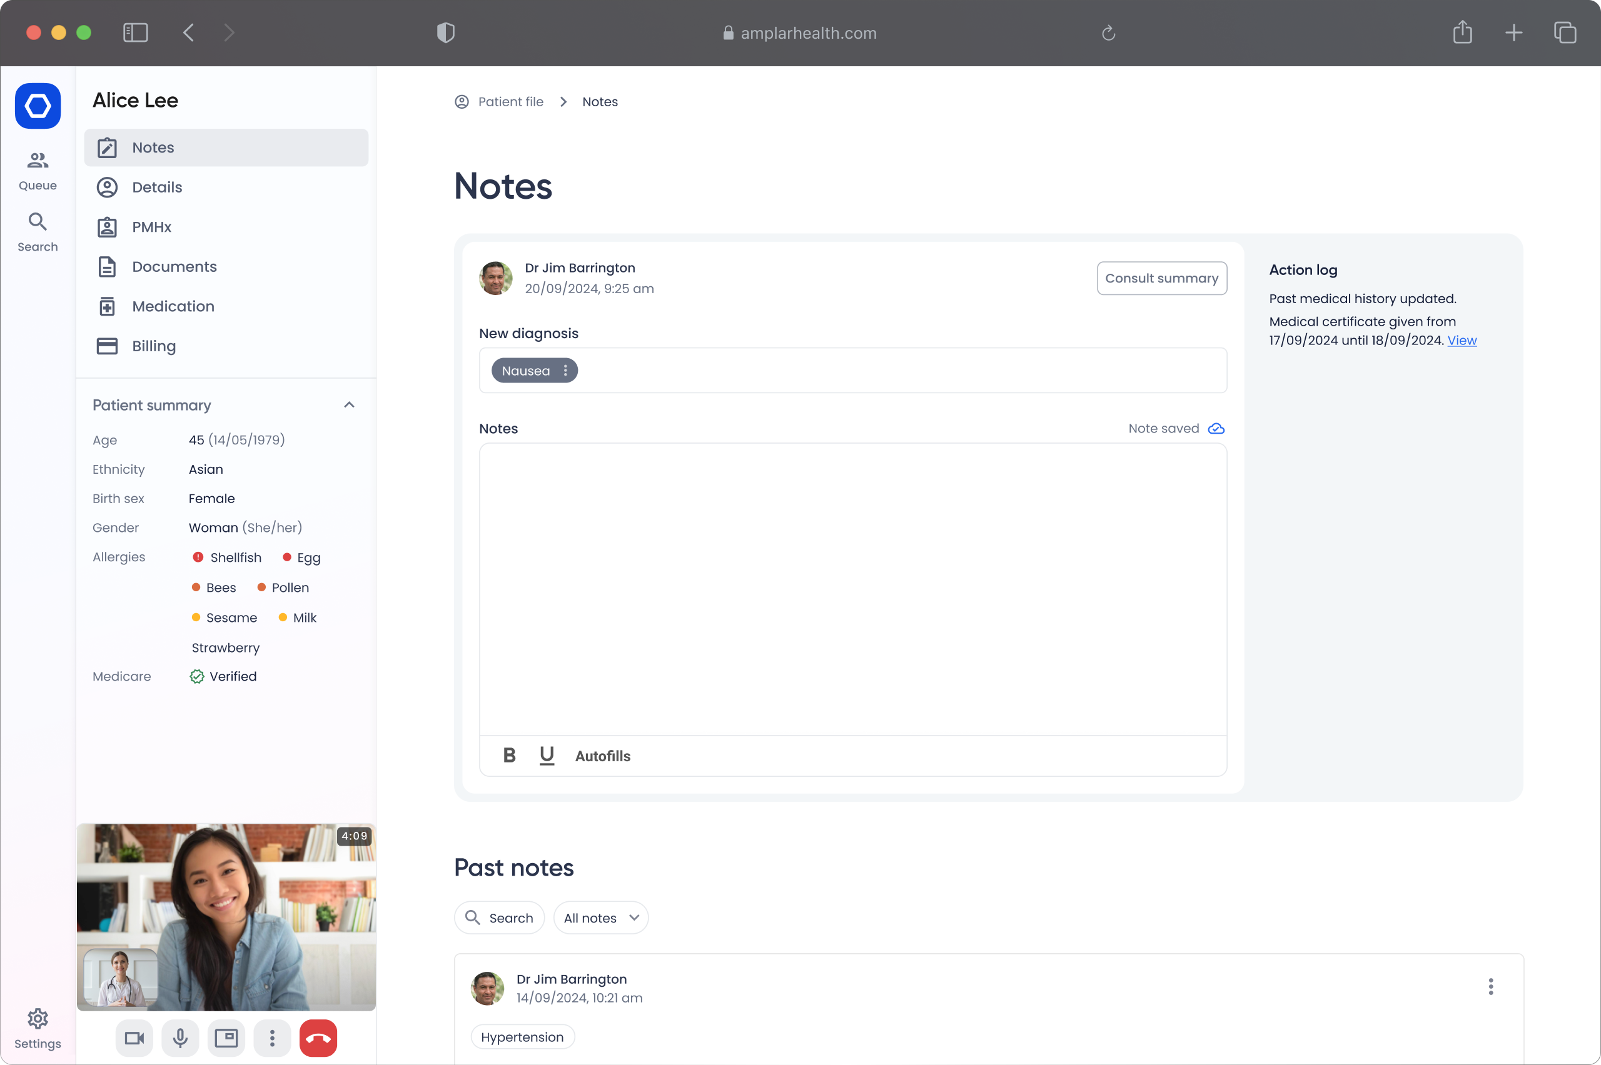1601x1065 pixels.
Task: Go to PMHx in sidebar
Action: click(151, 227)
